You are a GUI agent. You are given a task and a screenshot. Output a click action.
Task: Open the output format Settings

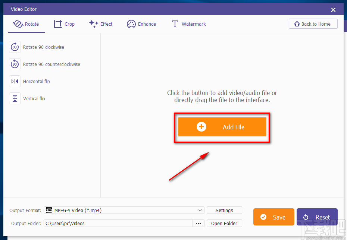(x=224, y=211)
